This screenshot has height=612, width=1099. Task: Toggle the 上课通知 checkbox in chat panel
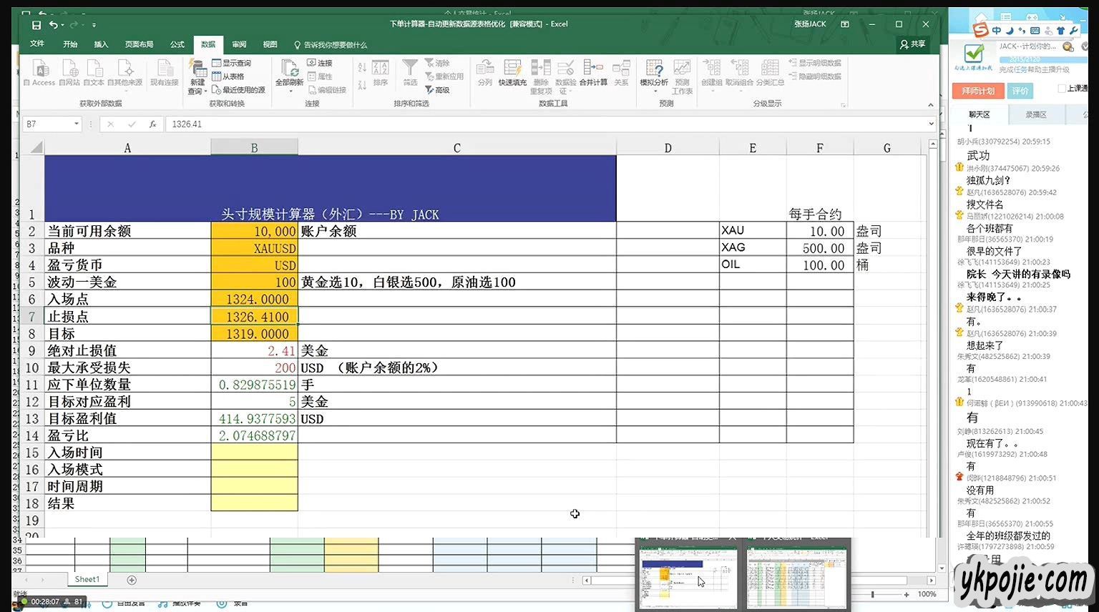tap(1062, 89)
